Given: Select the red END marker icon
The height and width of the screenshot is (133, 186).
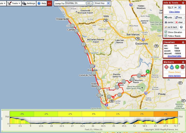Looking at the screenshot, I should tap(182, 67).
